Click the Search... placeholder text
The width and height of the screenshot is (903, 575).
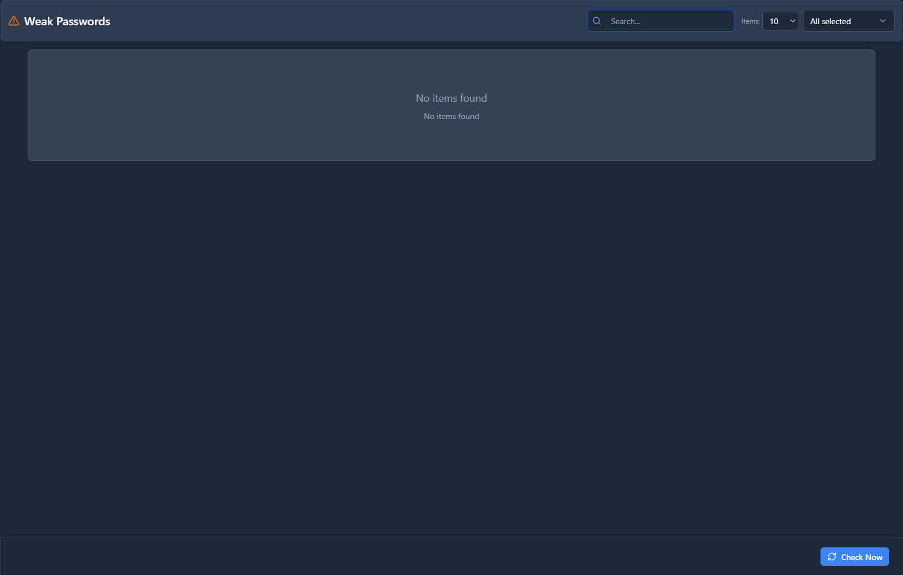pyautogui.click(x=625, y=21)
